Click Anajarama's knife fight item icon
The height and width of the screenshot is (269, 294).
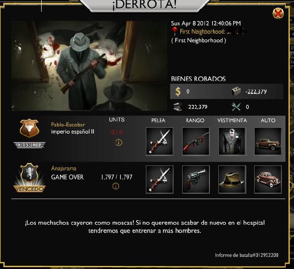click(160, 179)
